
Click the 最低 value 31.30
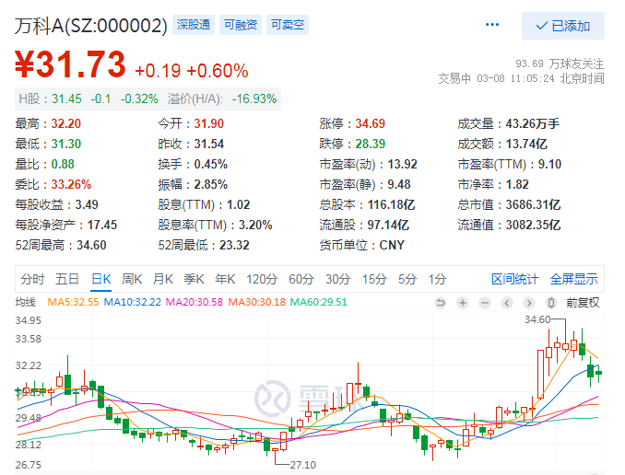[66, 144]
